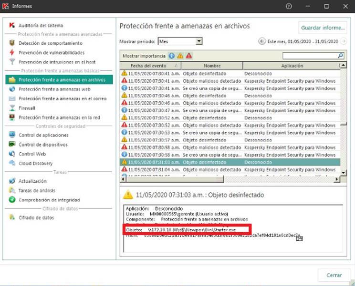Open Prevención de vulnerabilidades lightning icon
355x286 pixels.
click(12, 52)
